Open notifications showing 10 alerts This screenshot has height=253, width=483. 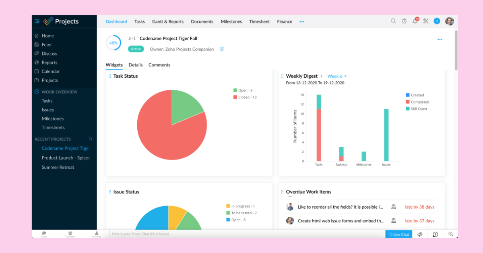click(415, 21)
